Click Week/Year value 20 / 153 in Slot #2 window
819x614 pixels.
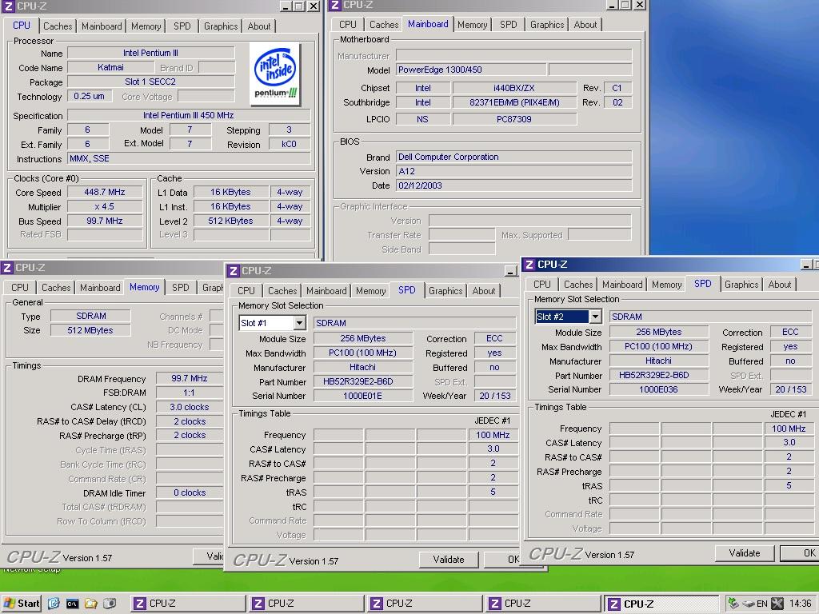pos(790,389)
